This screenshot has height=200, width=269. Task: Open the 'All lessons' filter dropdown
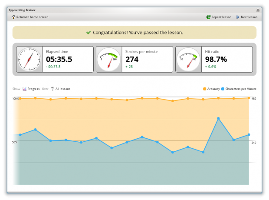pyautogui.click(x=63, y=89)
